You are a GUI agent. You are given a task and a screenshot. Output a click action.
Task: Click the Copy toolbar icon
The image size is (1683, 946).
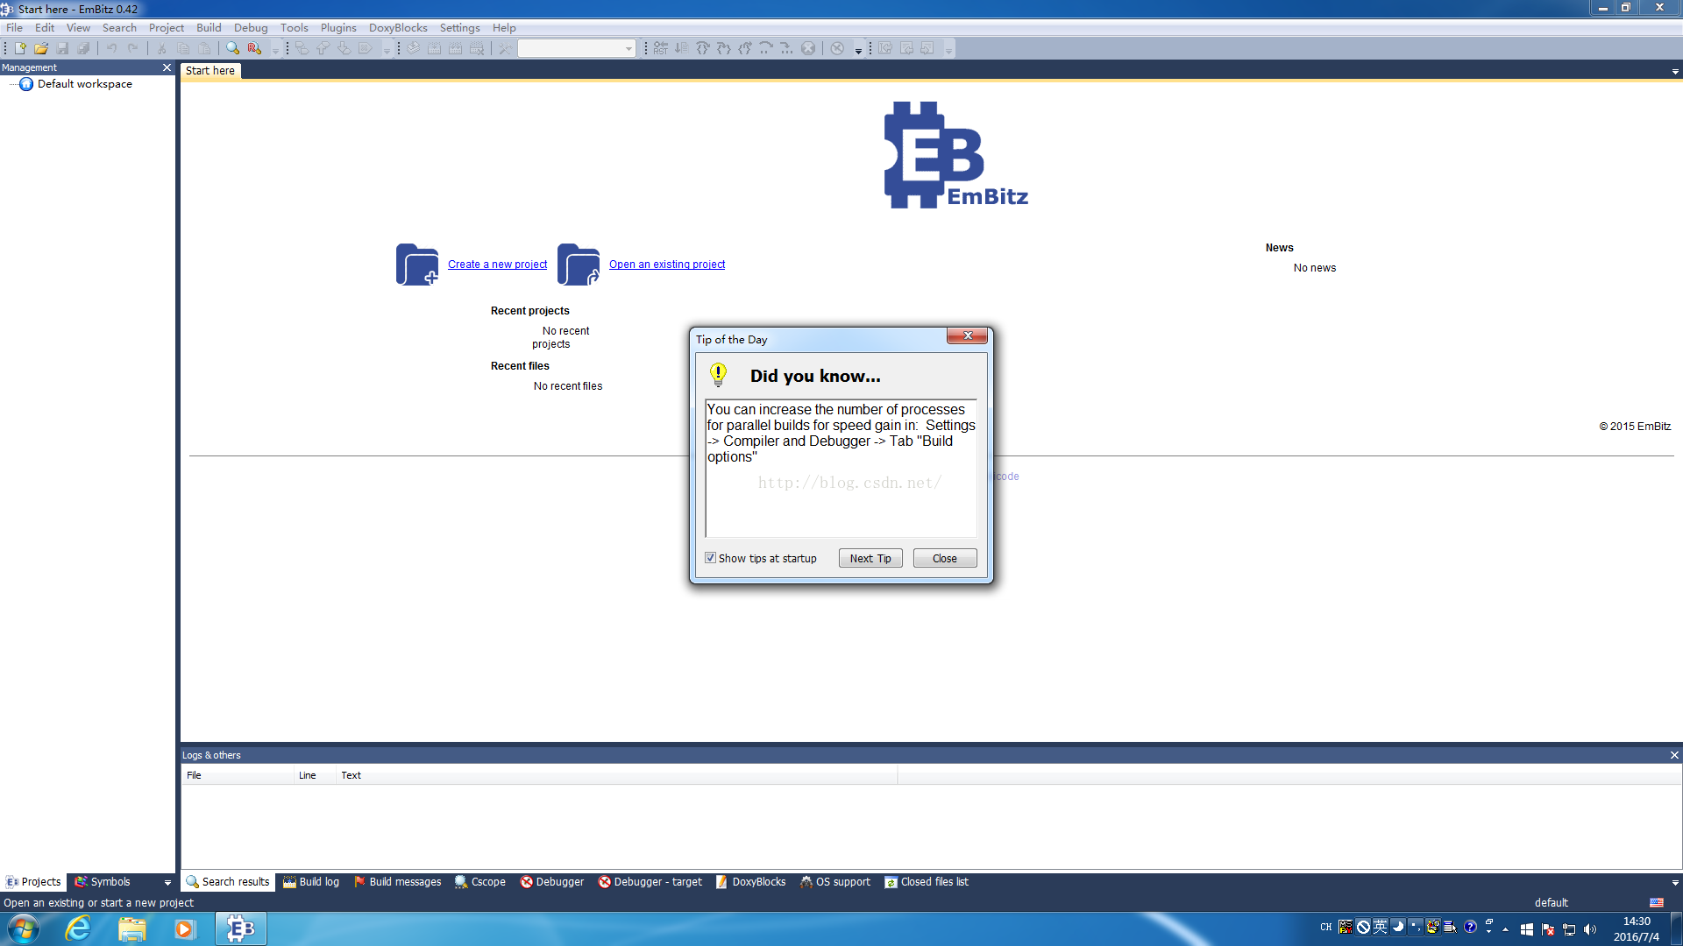183,48
